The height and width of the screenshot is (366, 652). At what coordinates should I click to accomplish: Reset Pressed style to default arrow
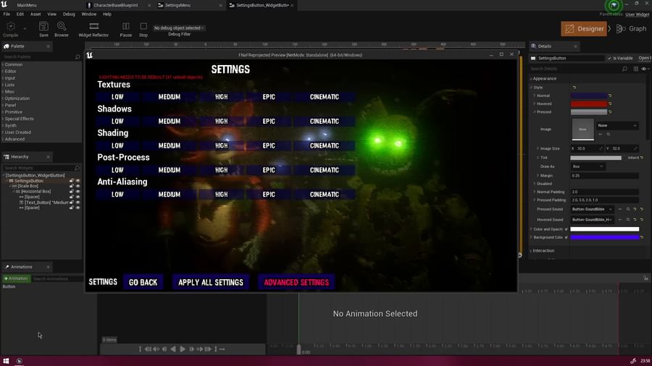pos(610,112)
